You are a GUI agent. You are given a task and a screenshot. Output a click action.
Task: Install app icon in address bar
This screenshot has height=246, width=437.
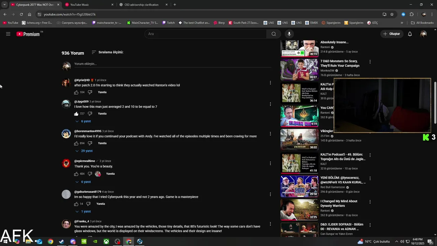tap(384, 14)
